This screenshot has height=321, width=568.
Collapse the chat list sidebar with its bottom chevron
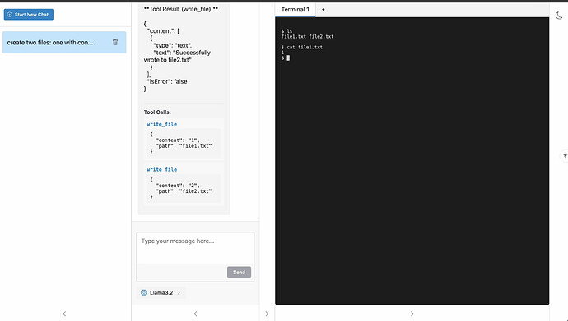coord(64,314)
